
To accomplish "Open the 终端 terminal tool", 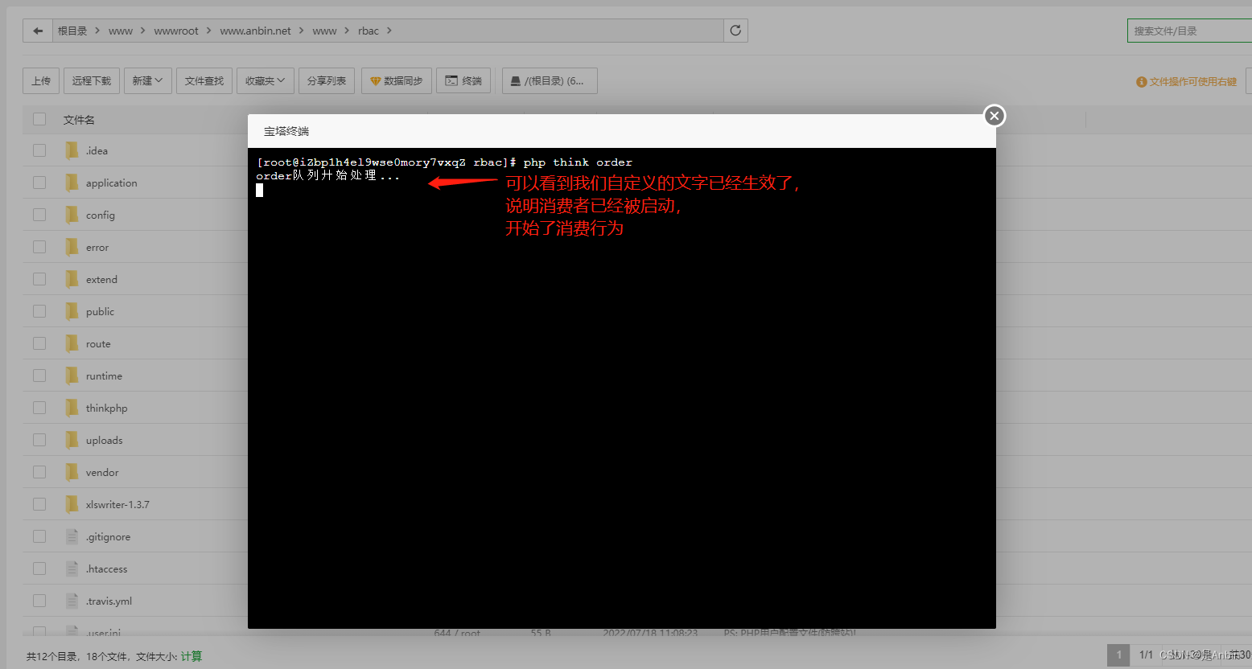I will (x=463, y=80).
